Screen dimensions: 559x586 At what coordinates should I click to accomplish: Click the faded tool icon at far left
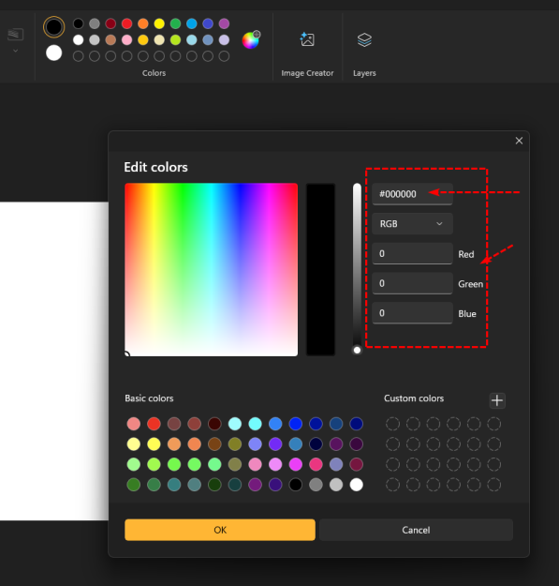click(15, 35)
